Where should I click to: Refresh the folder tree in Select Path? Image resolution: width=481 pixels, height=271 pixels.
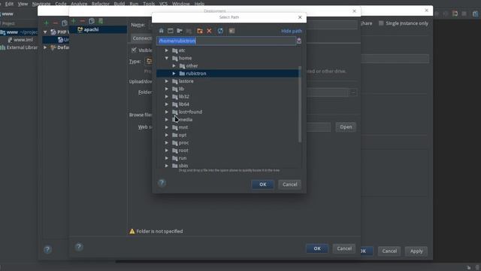pyautogui.click(x=220, y=31)
